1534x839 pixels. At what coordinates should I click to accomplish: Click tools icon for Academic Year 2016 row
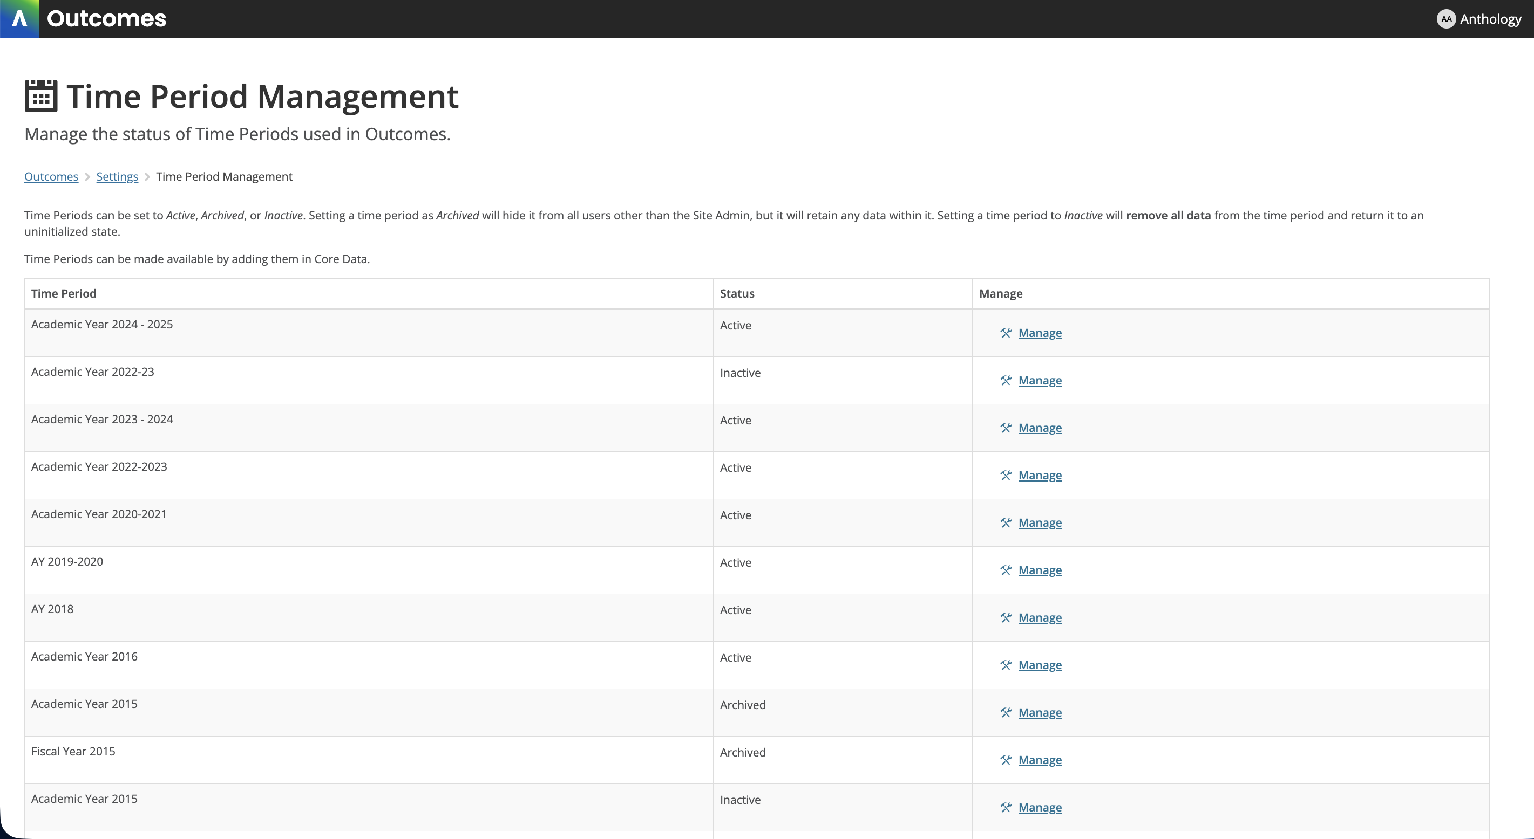pyautogui.click(x=1006, y=665)
